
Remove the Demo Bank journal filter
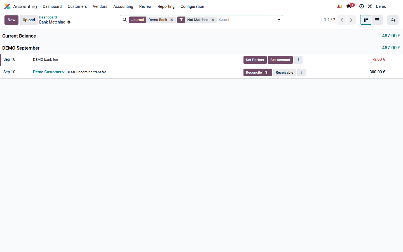point(172,20)
